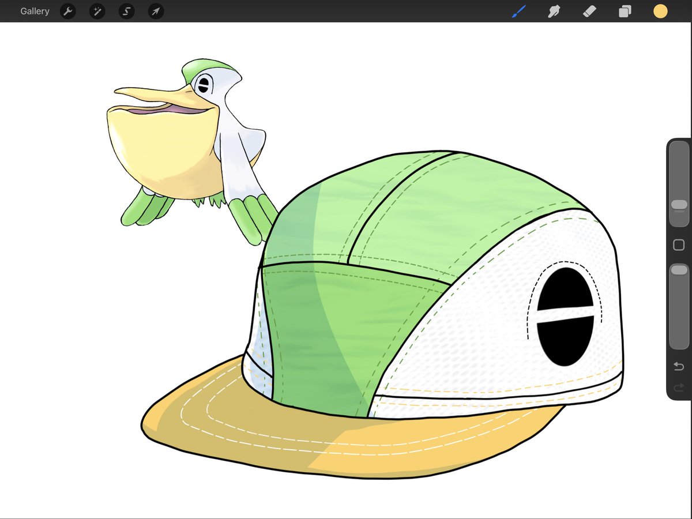
Task: Activate the Transform arrow tool
Action: click(156, 11)
